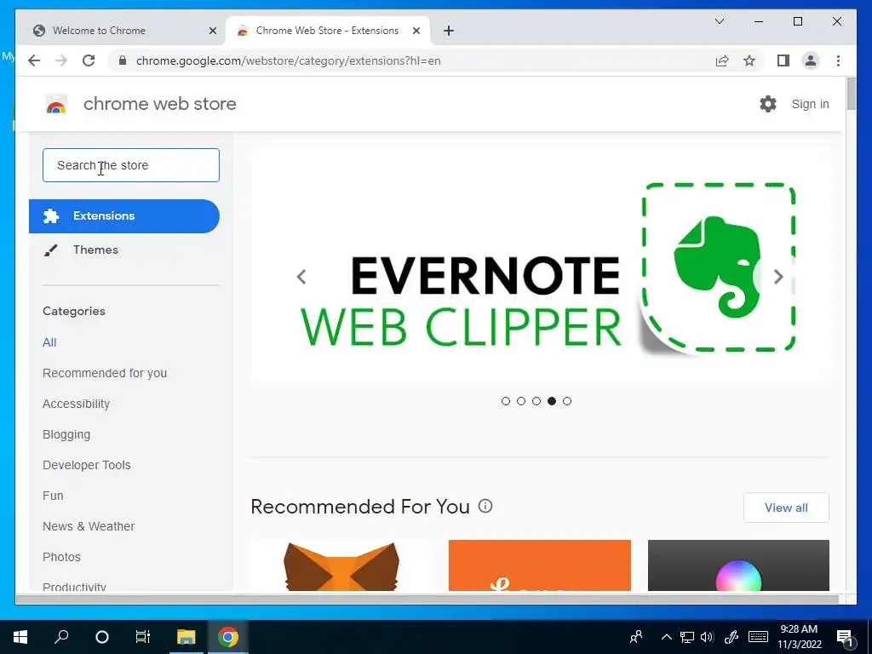
Task: Click the pen Windows Ink tray icon
Action: (731, 637)
